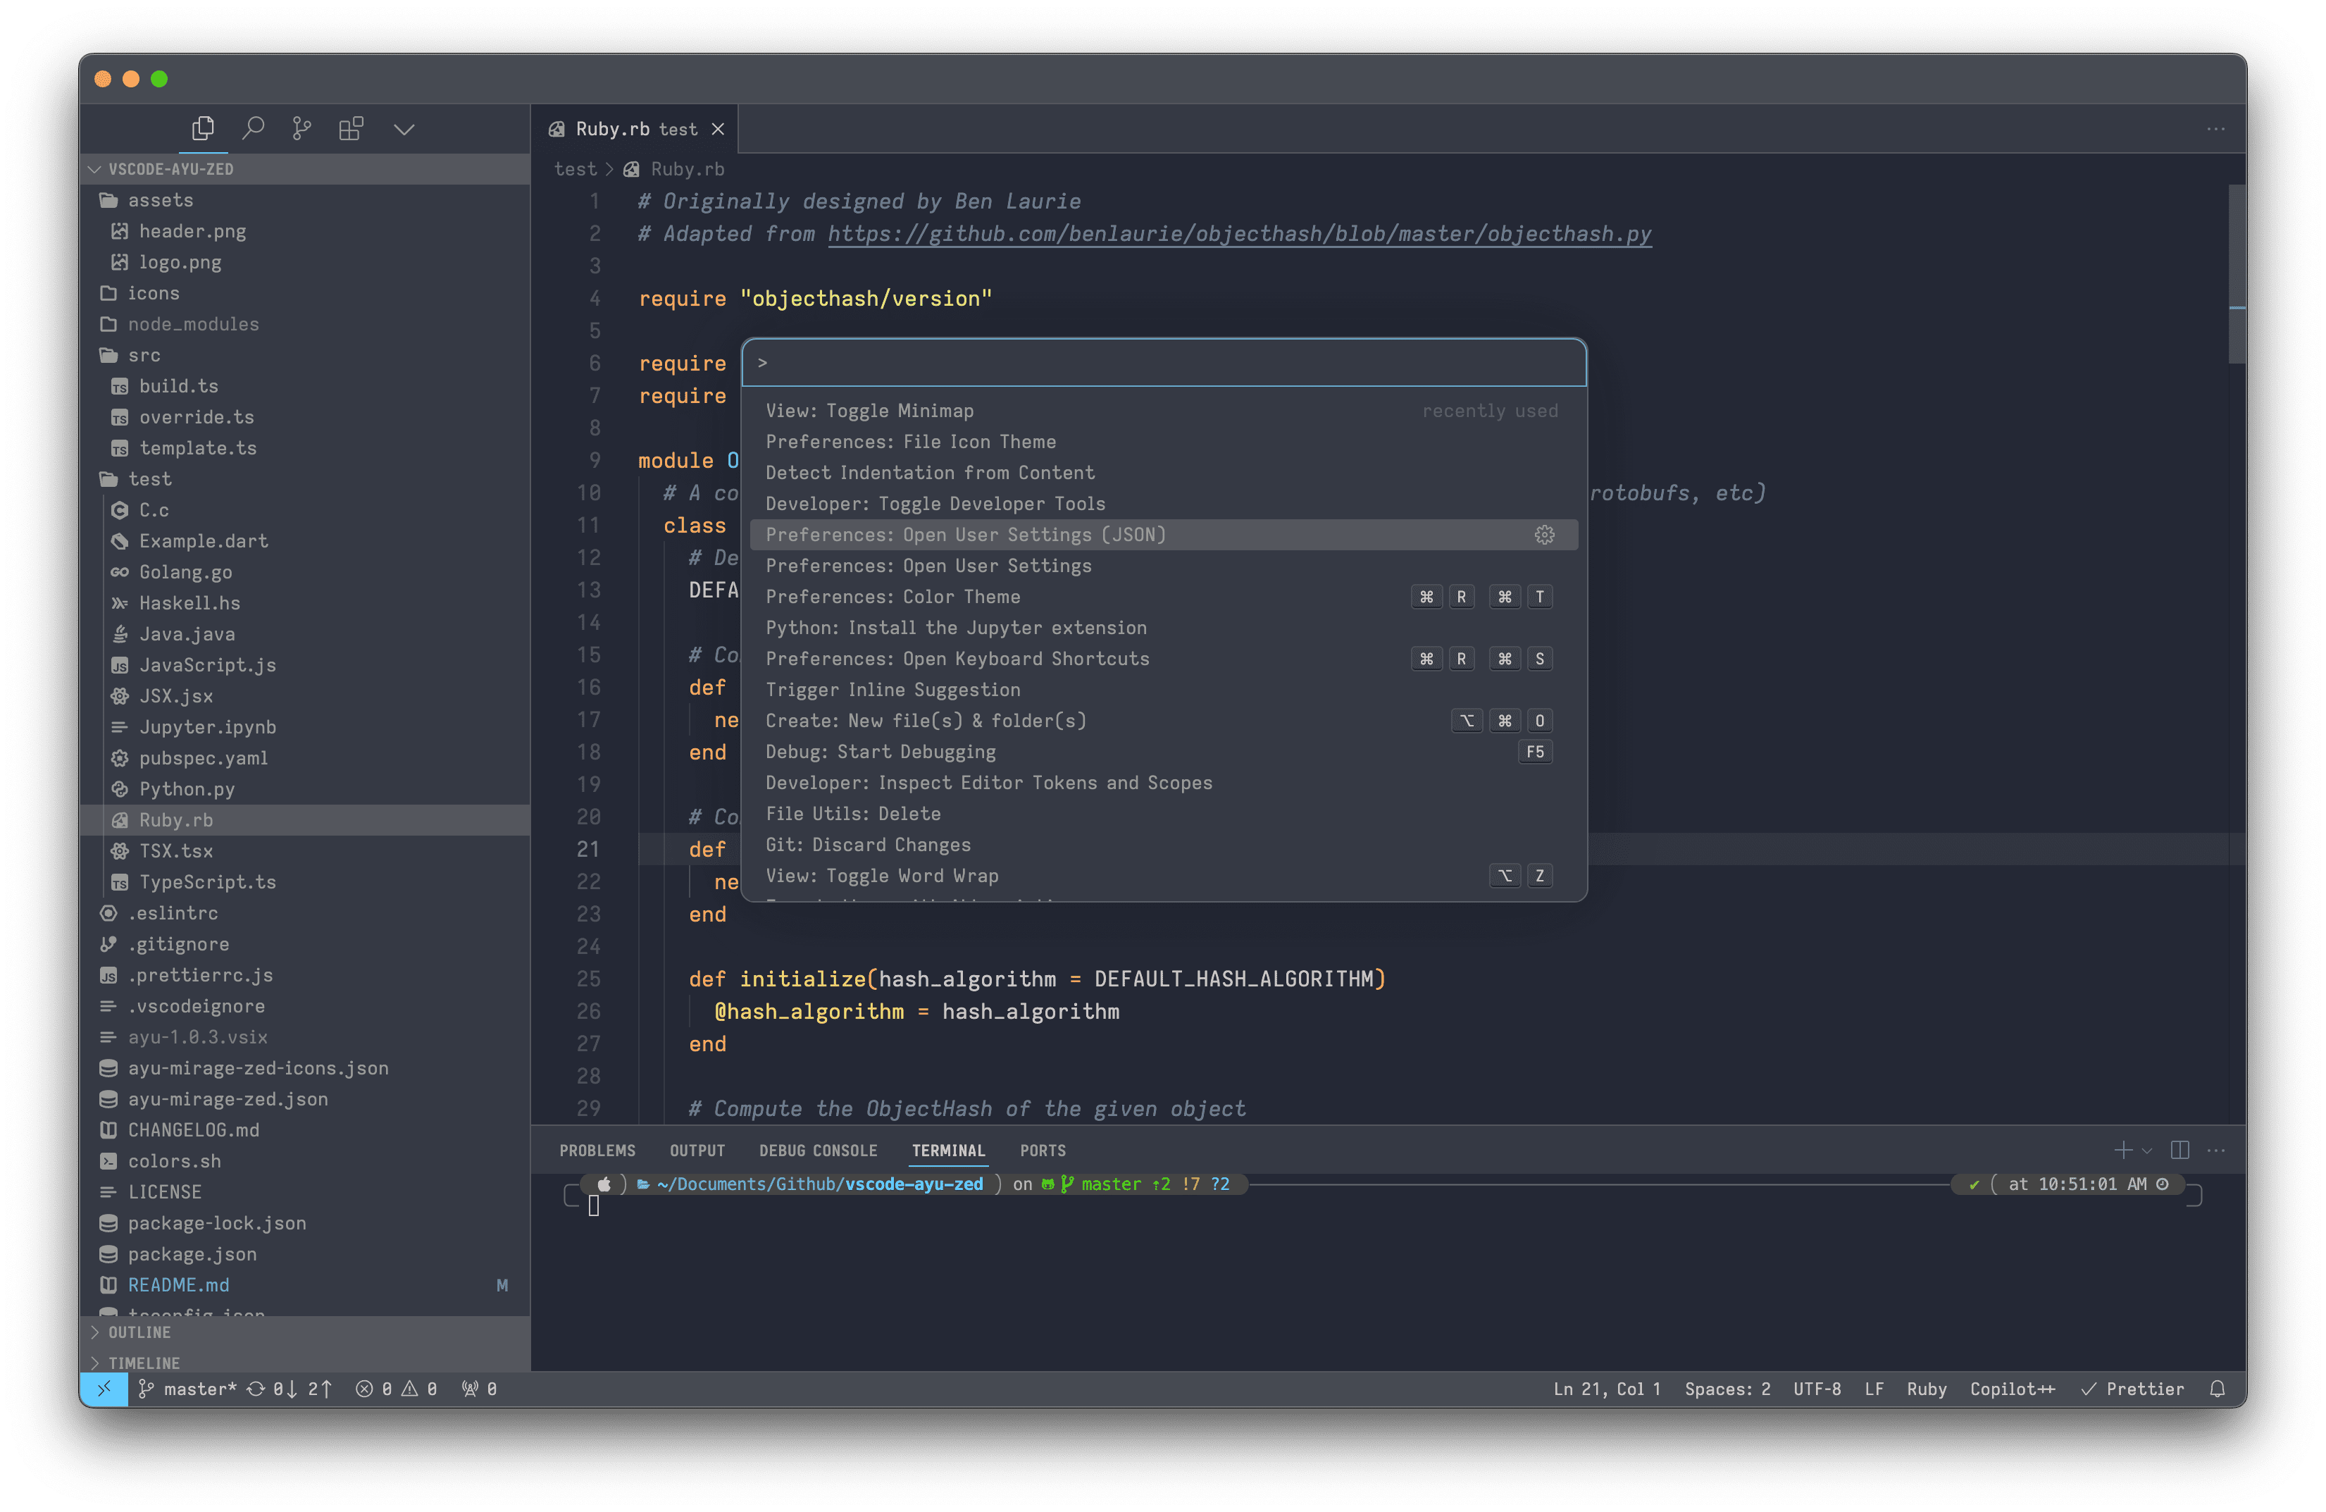Click the remote window status icon
Viewport: 2326px width, 1512px height.
(x=104, y=1389)
